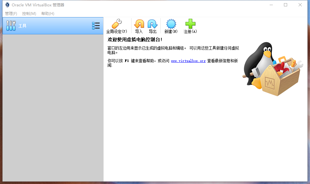Select the 工具 tools icon in sidebar
Screen dimensions: 310x184
click(11, 26)
